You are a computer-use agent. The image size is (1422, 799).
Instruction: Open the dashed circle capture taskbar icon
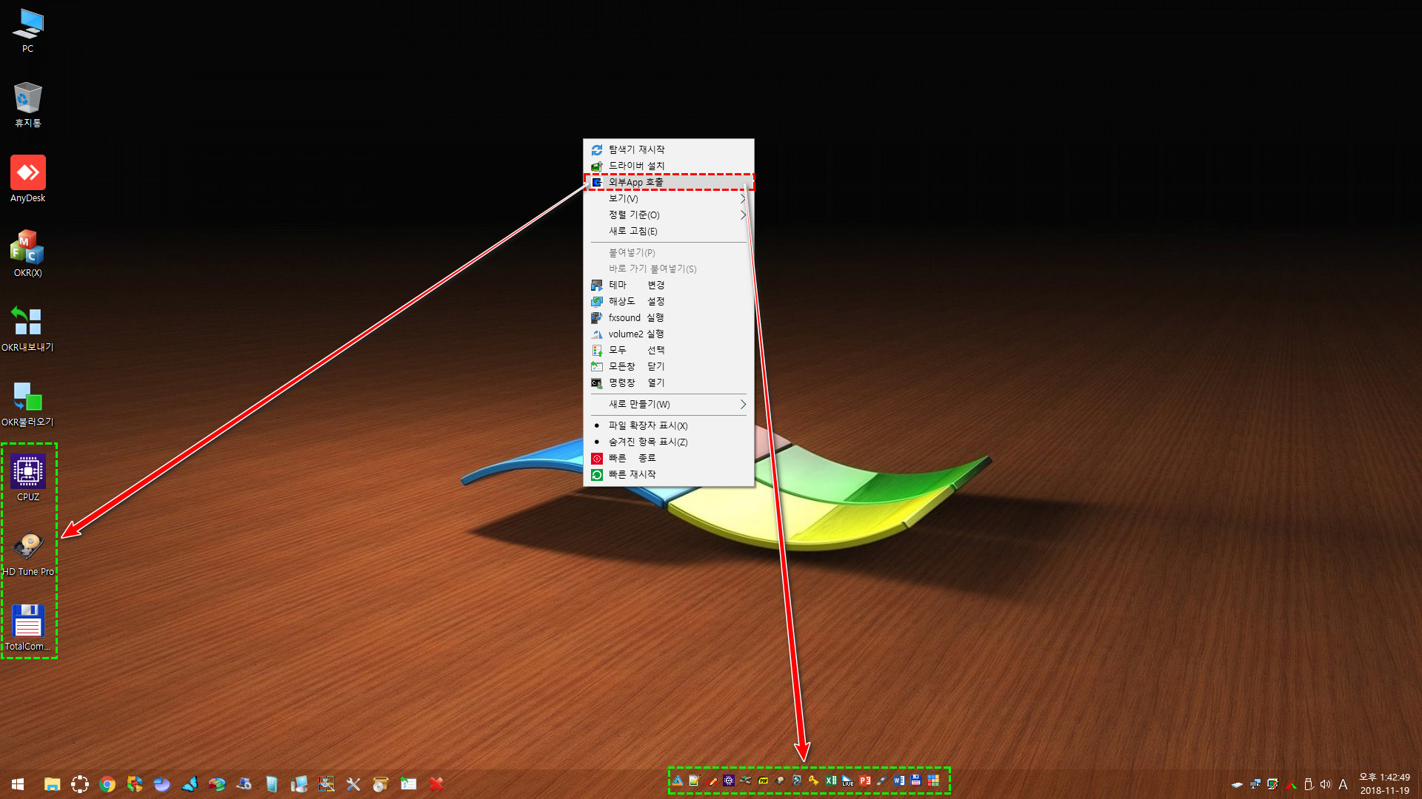click(x=80, y=784)
